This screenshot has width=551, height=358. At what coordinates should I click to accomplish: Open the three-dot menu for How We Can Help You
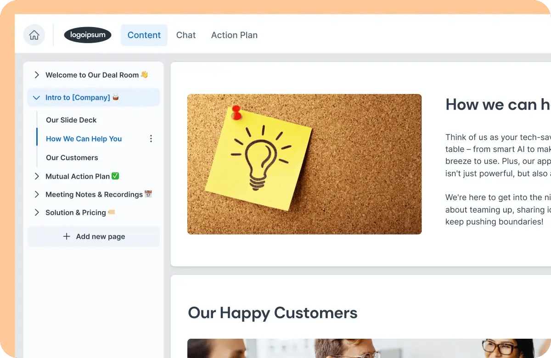point(151,139)
